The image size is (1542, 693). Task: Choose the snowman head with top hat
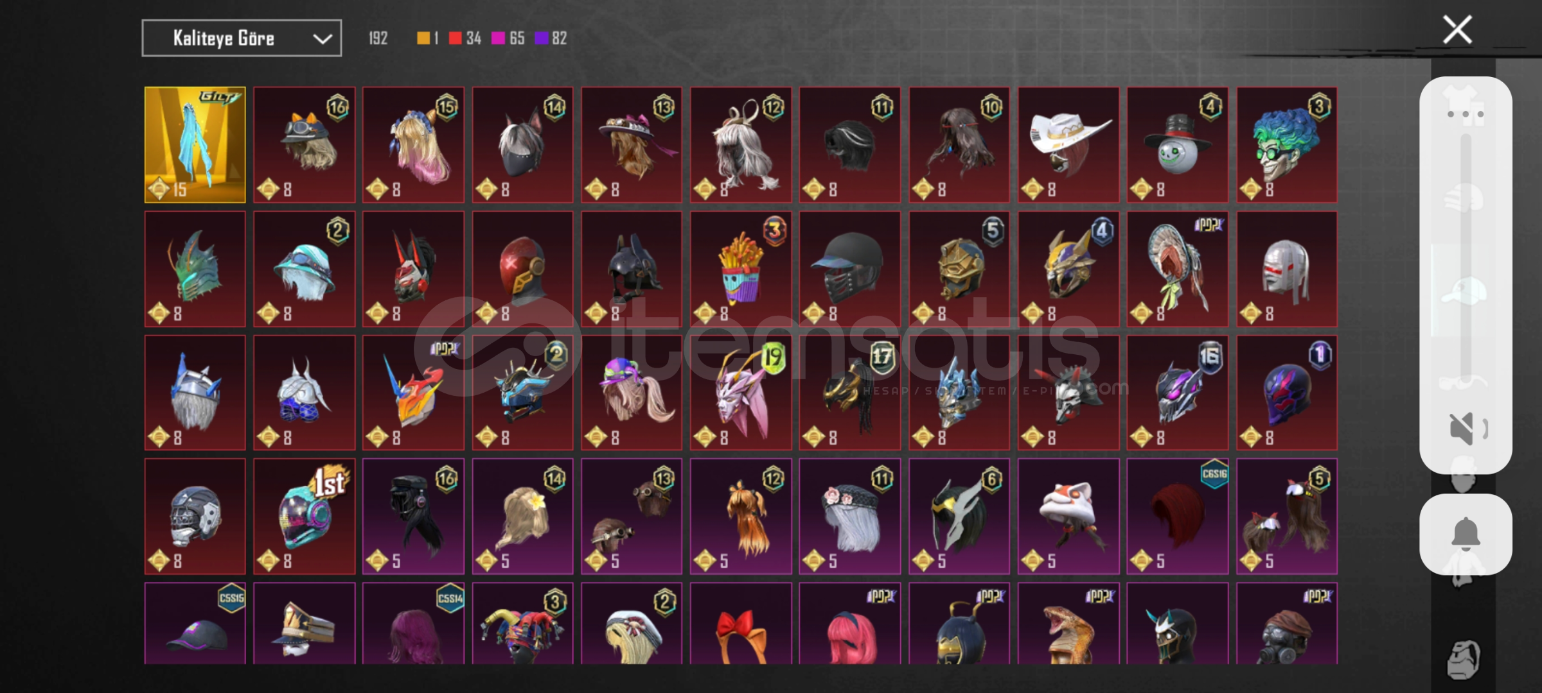pos(1177,145)
